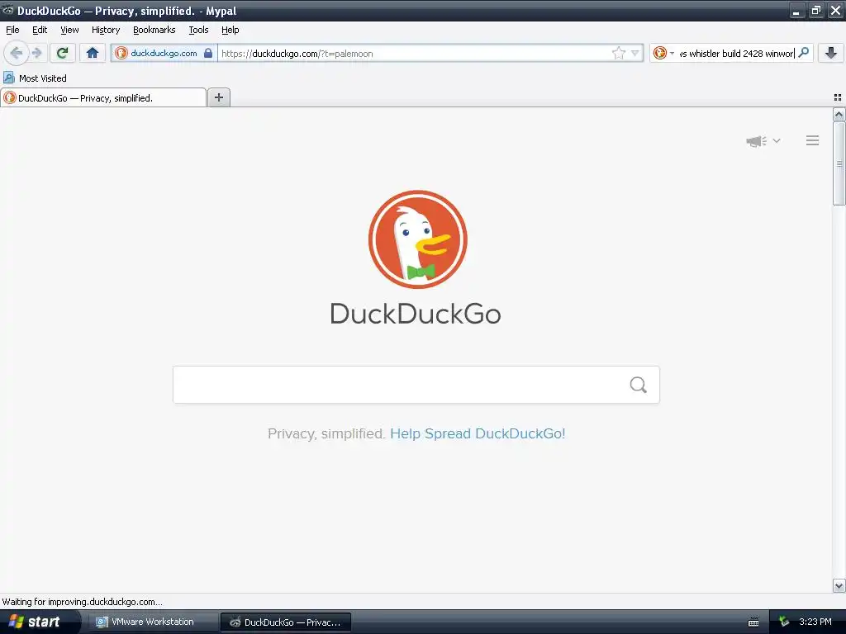Open the Help menu

click(230, 30)
